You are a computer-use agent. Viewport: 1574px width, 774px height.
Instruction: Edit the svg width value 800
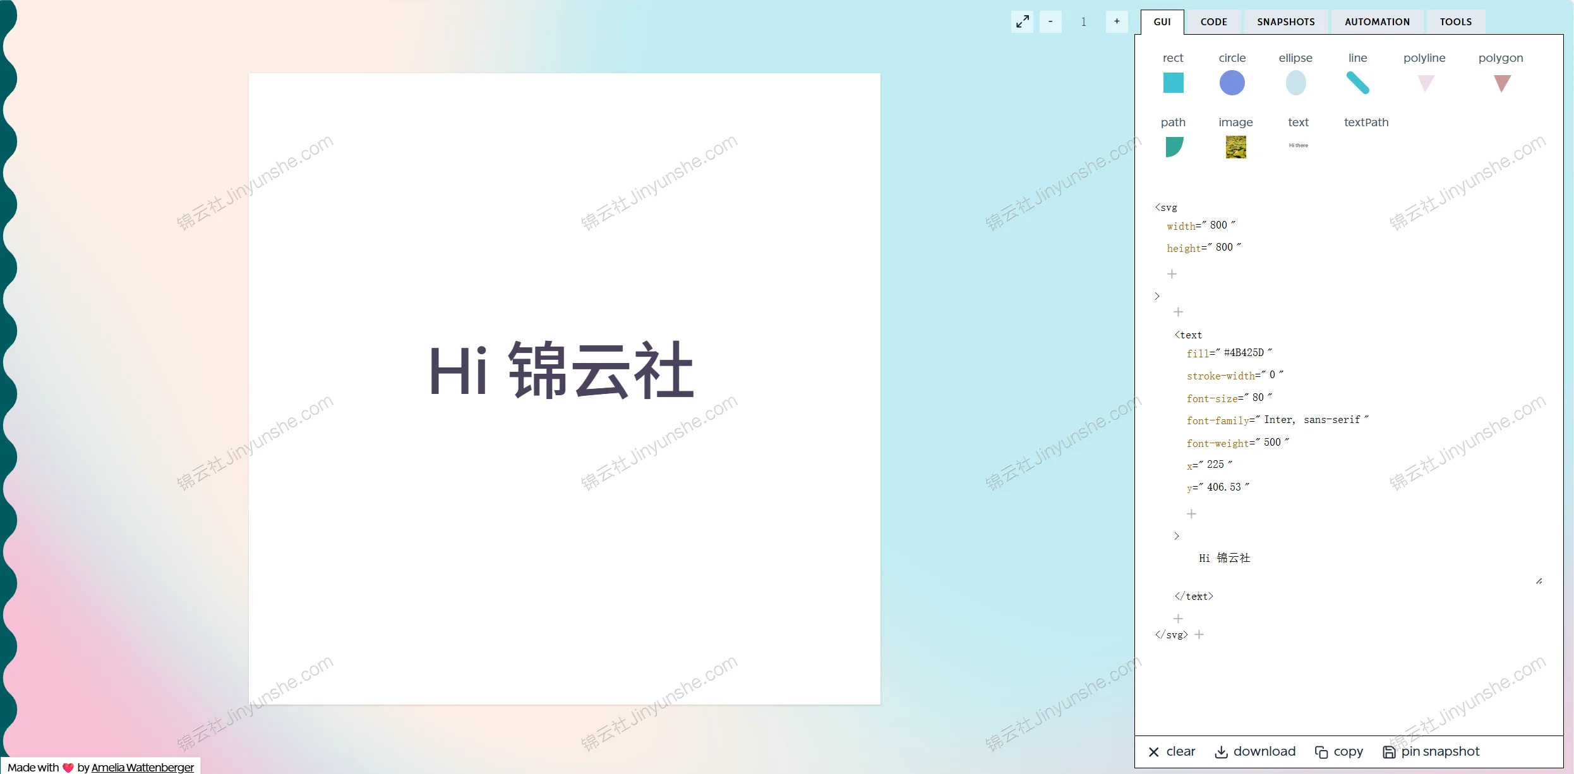tap(1218, 225)
